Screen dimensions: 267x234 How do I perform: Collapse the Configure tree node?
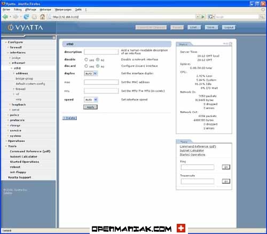pos(6,42)
